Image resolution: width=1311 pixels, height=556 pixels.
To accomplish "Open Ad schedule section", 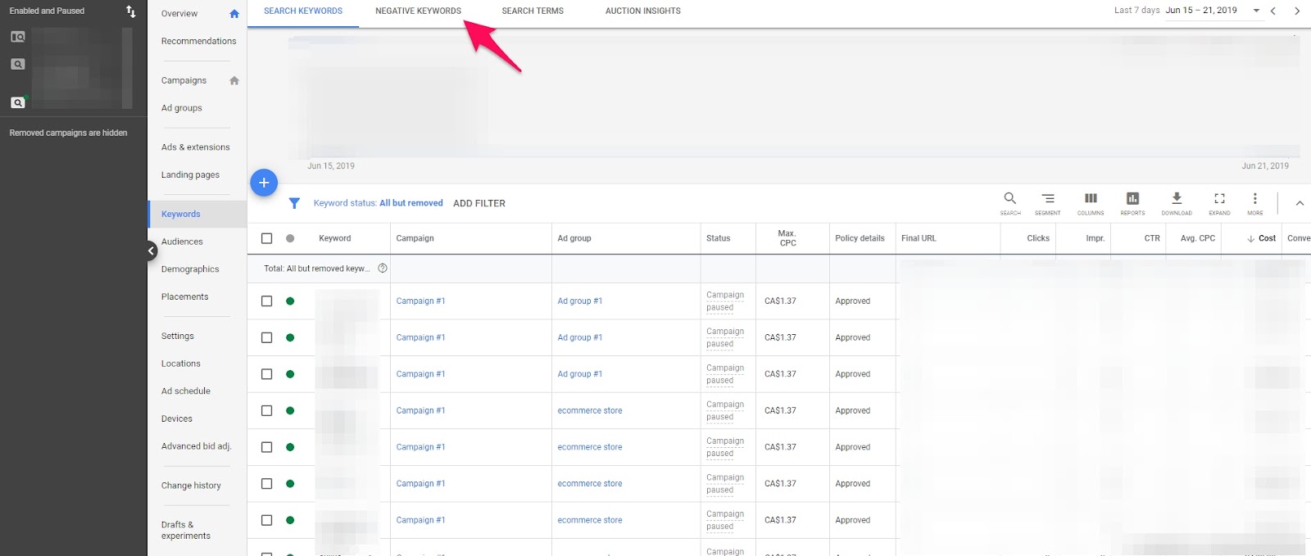I will click(x=186, y=391).
